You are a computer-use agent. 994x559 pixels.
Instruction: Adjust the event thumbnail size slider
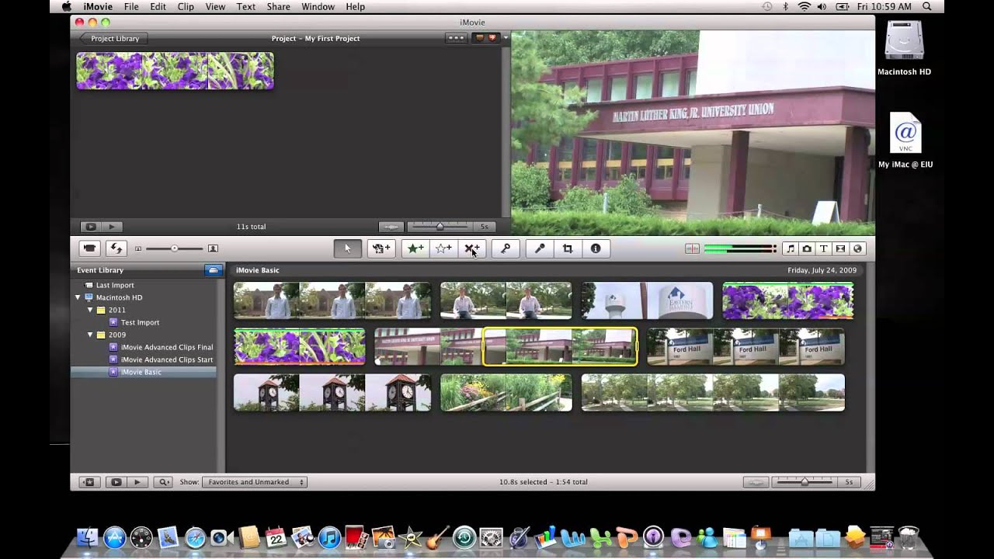(174, 248)
